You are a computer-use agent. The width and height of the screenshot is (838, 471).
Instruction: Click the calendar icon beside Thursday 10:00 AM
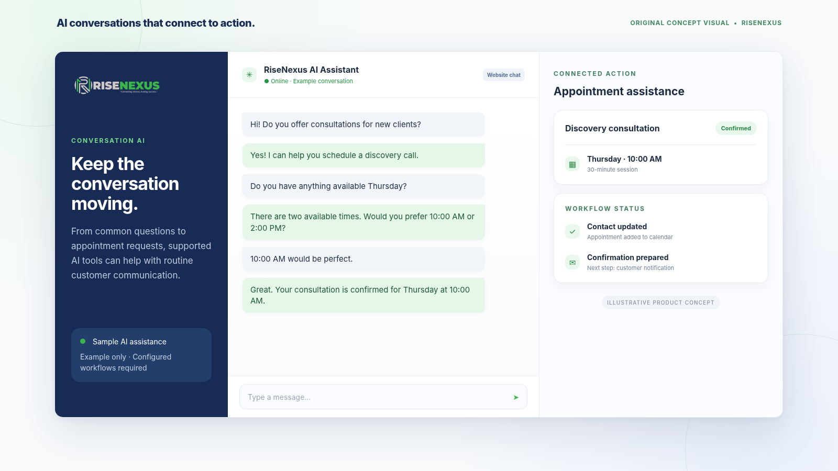(x=572, y=164)
